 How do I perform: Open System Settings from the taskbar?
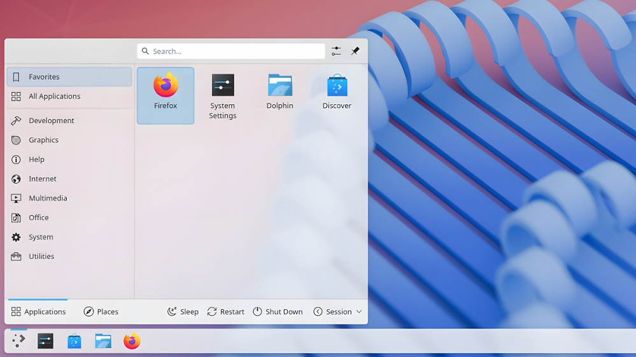[x=45, y=341]
